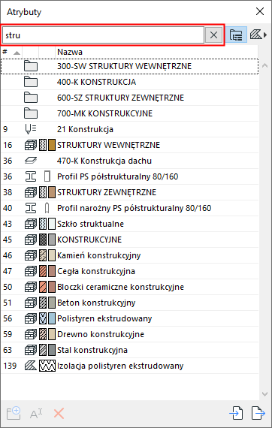Select Beton konstrukcyjny material
The height and width of the screenshot is (428, 272).
[x=130, y=303]
